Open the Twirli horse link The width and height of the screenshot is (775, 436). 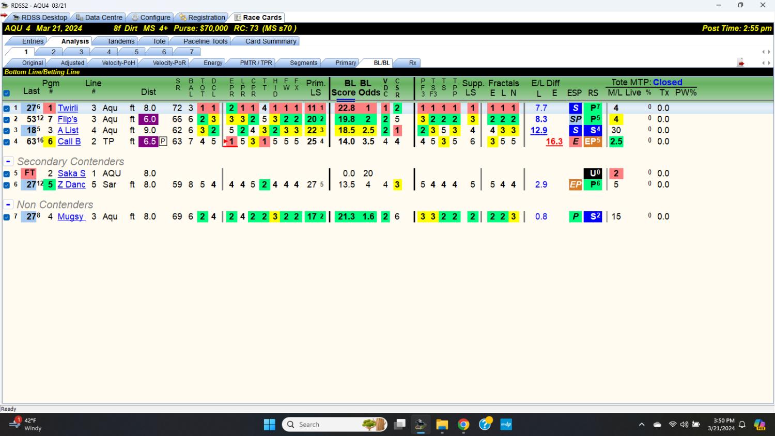pos(68,108)
